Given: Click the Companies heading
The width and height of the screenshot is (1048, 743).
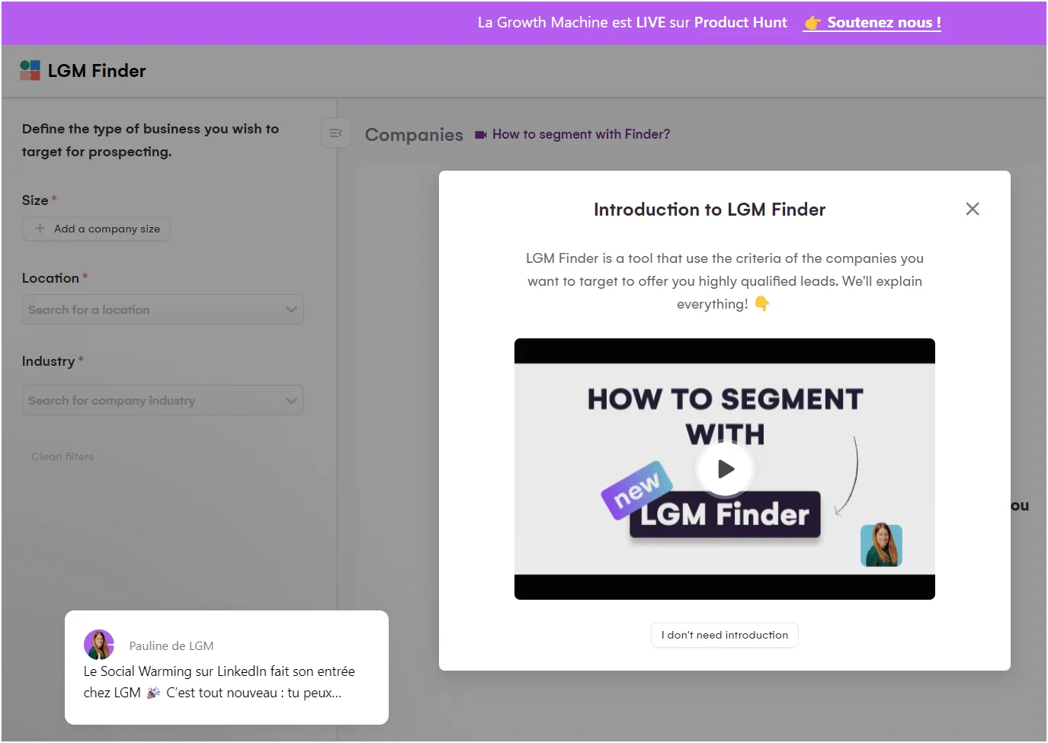Looking at the screenshot, I should pos(414,135).
